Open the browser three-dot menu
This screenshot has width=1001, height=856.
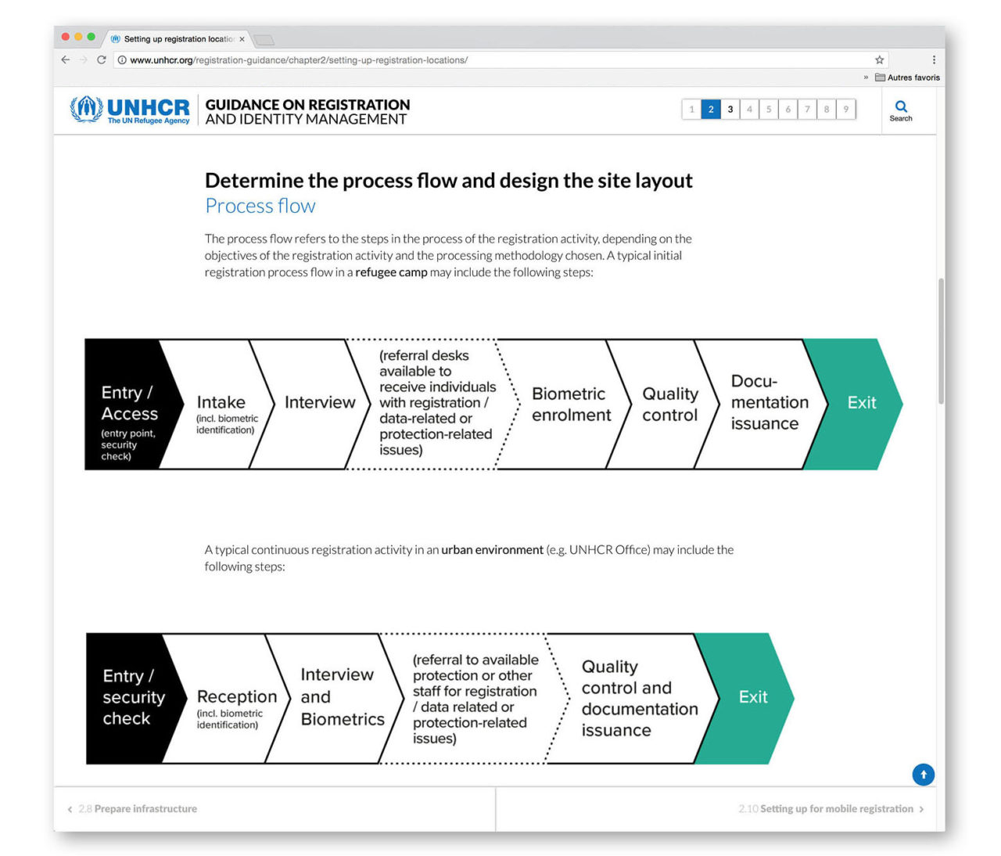coord(934,60)
